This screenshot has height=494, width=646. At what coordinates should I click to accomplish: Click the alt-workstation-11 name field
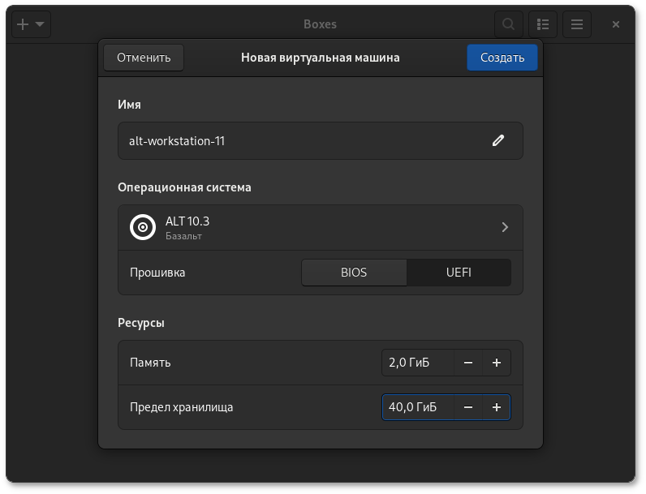(x=300, y=140)
